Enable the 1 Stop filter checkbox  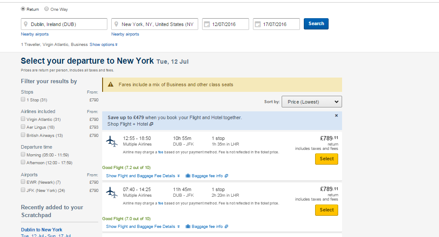[x=23, y=100]
